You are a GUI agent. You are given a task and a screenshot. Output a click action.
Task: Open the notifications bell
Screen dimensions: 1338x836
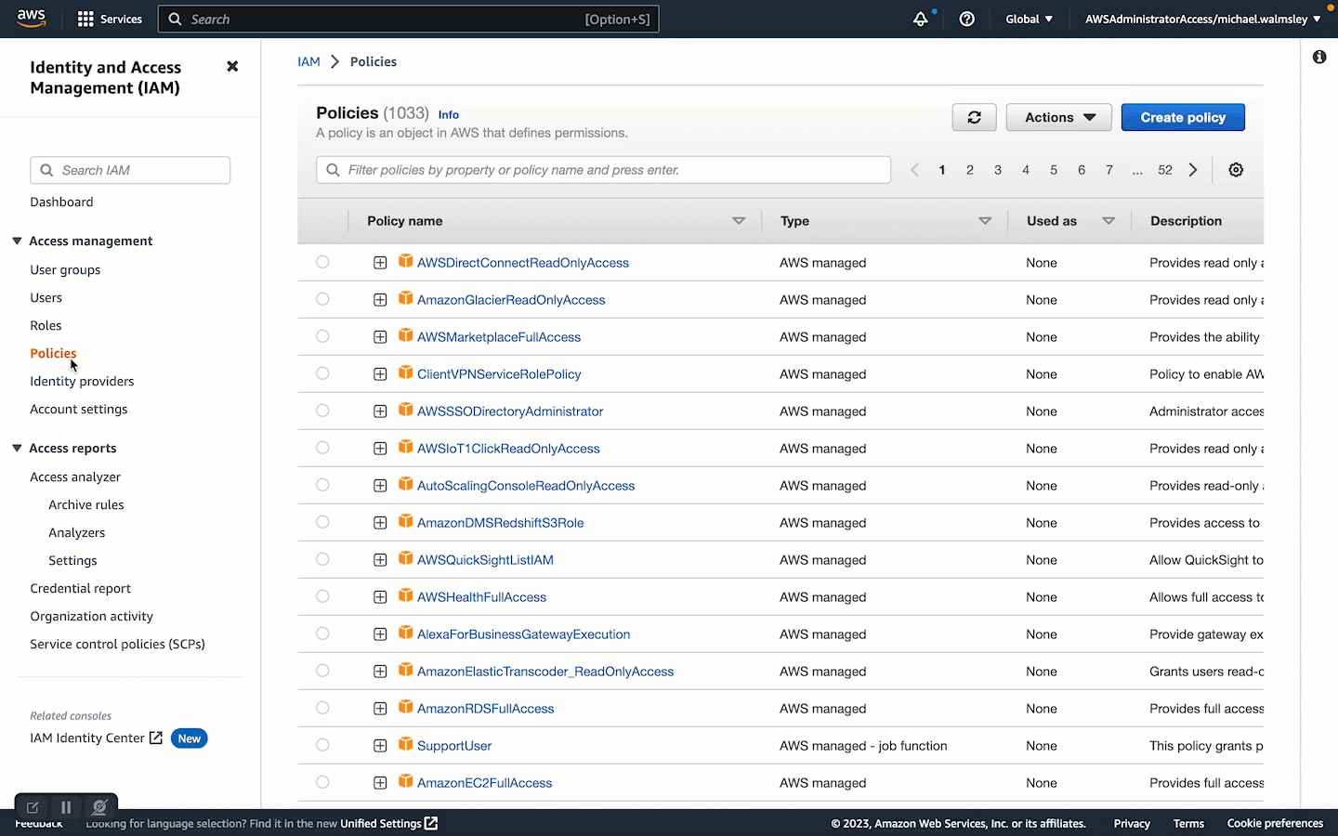(920, 19)
